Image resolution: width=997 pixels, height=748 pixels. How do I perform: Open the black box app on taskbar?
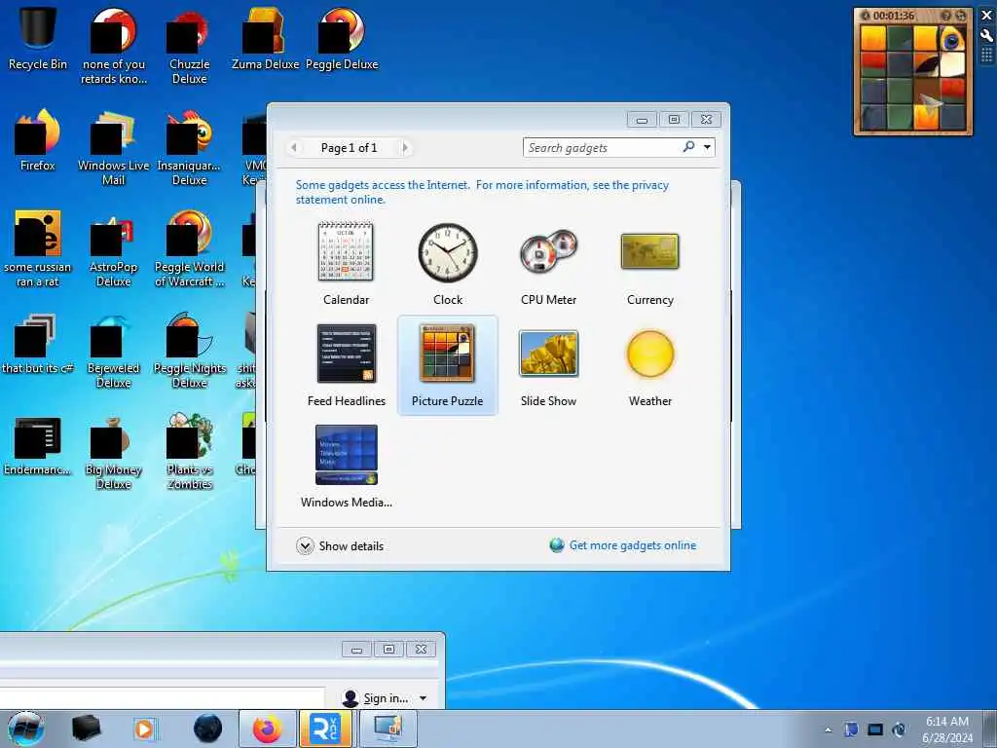(86, 729)
